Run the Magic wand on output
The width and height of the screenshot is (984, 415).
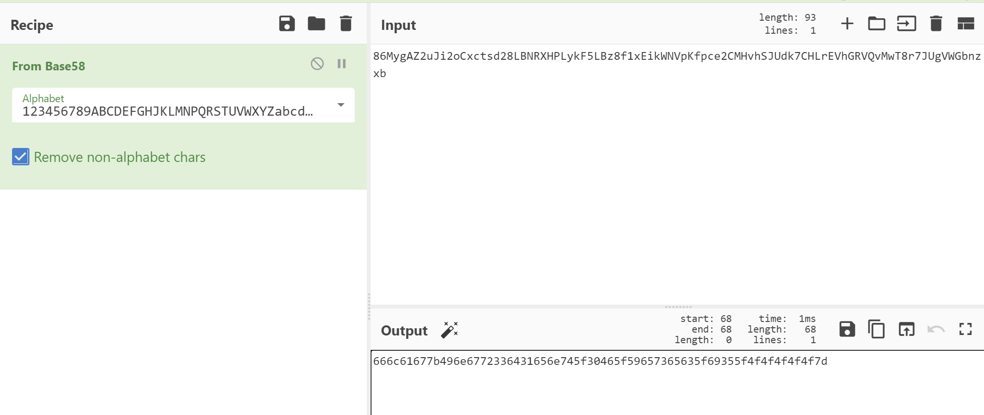click(449, 330)
